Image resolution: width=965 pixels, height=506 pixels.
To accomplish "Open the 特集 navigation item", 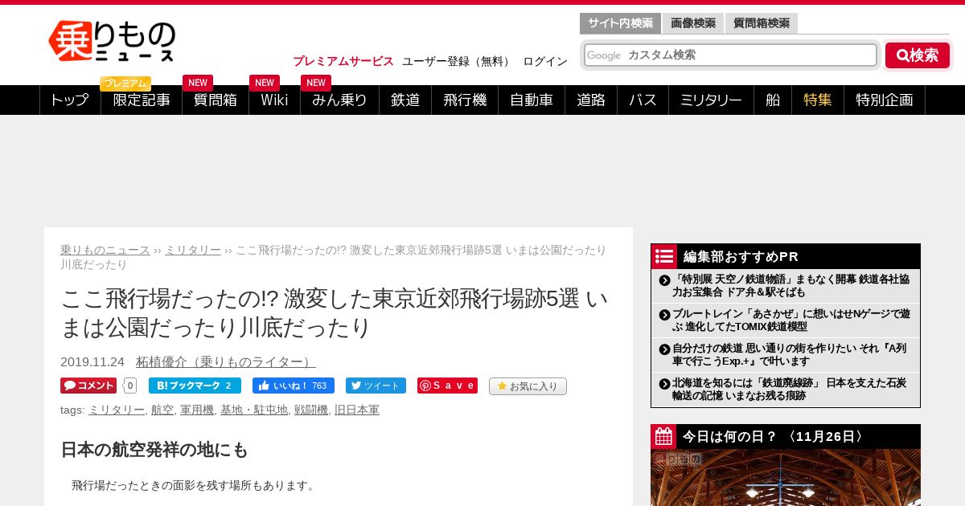I will click(x=818, y=100).
